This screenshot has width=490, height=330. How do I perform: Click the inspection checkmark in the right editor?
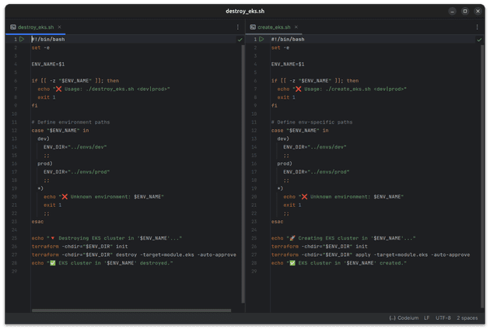point(479,40)
